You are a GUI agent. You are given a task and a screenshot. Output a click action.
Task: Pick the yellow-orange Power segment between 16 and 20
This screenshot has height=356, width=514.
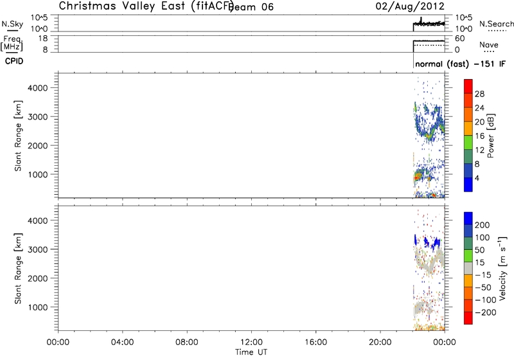468,129
